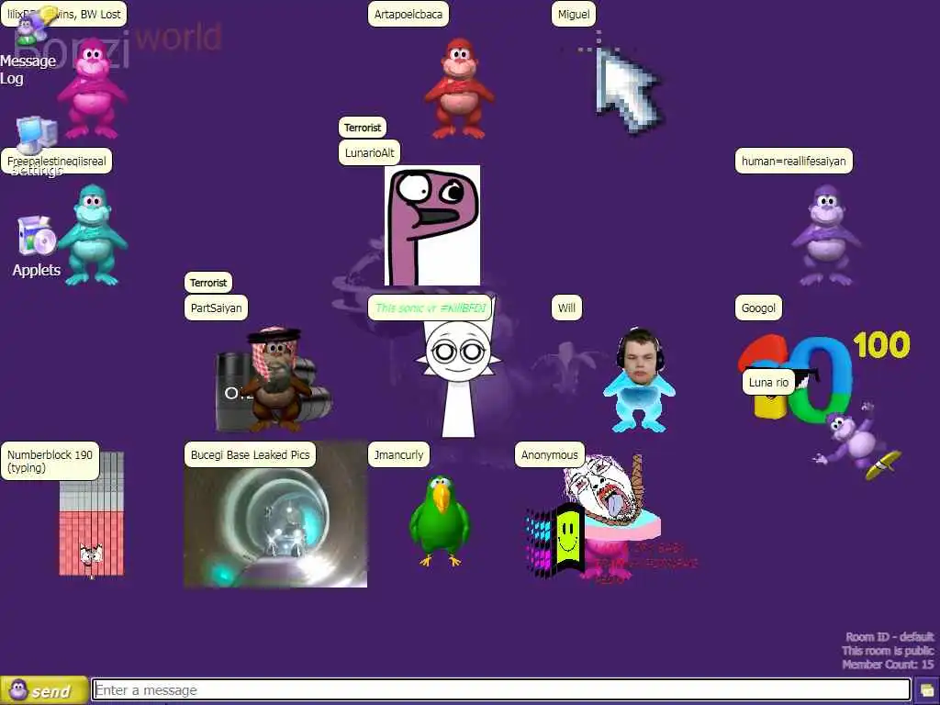
Task: Click the BW Lost name tag
Action: [63, 14]
